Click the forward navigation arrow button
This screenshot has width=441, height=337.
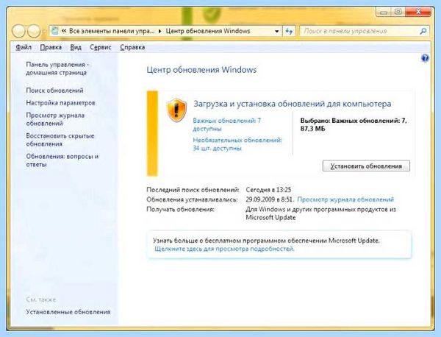tap(34, 31)
